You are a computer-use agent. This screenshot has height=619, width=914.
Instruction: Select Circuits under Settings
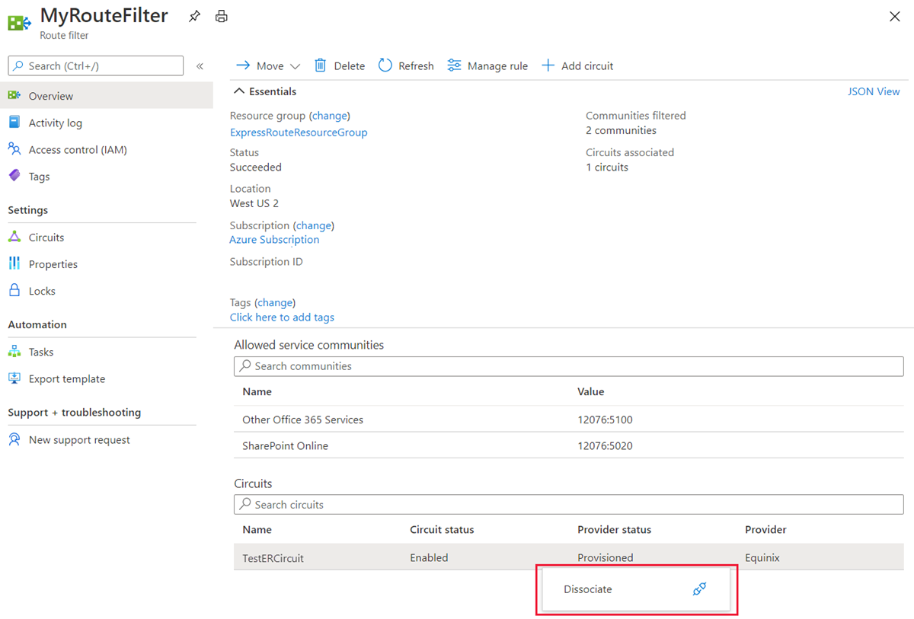point(46,238)
